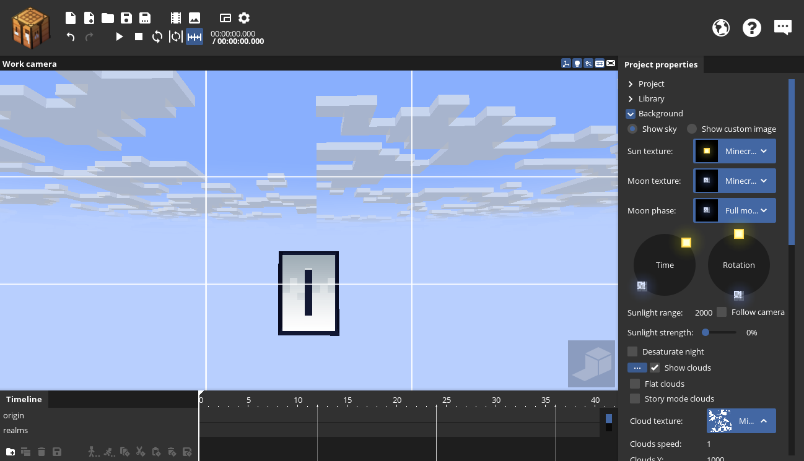Toggle the axis controls icon in the view header

(x=566, y=63)
